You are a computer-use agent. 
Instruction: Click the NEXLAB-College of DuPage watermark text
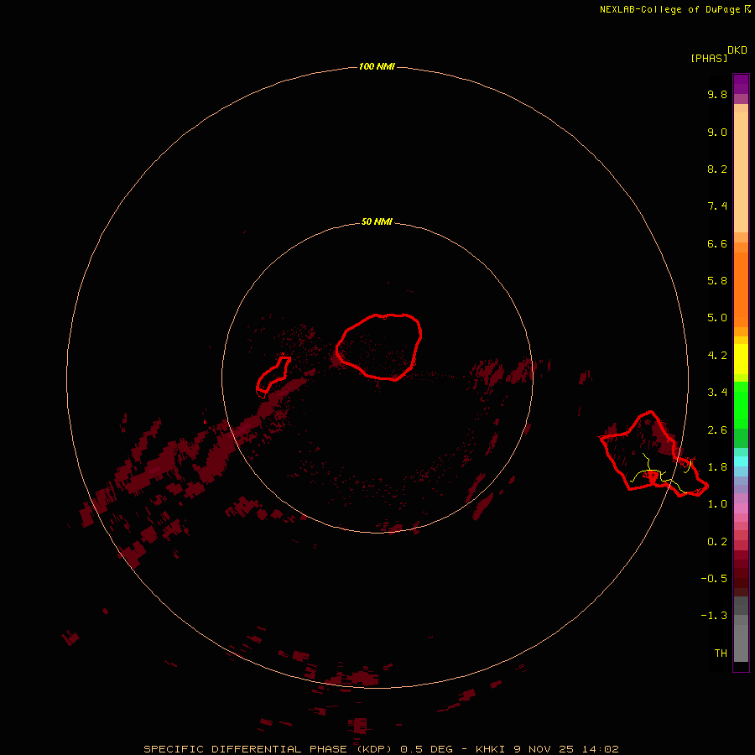(x=674, y=9)
